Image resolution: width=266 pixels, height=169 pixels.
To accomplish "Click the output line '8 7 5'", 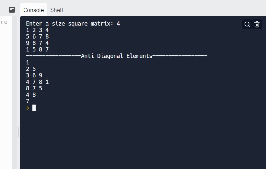I will (x=34, y=88).
